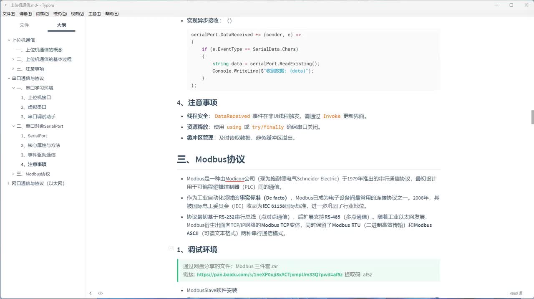Collapse 一、串口学习环境 outline node
The height and width of the screenshot is (299, 534).
pyautogui.click(x=13, y=88)
